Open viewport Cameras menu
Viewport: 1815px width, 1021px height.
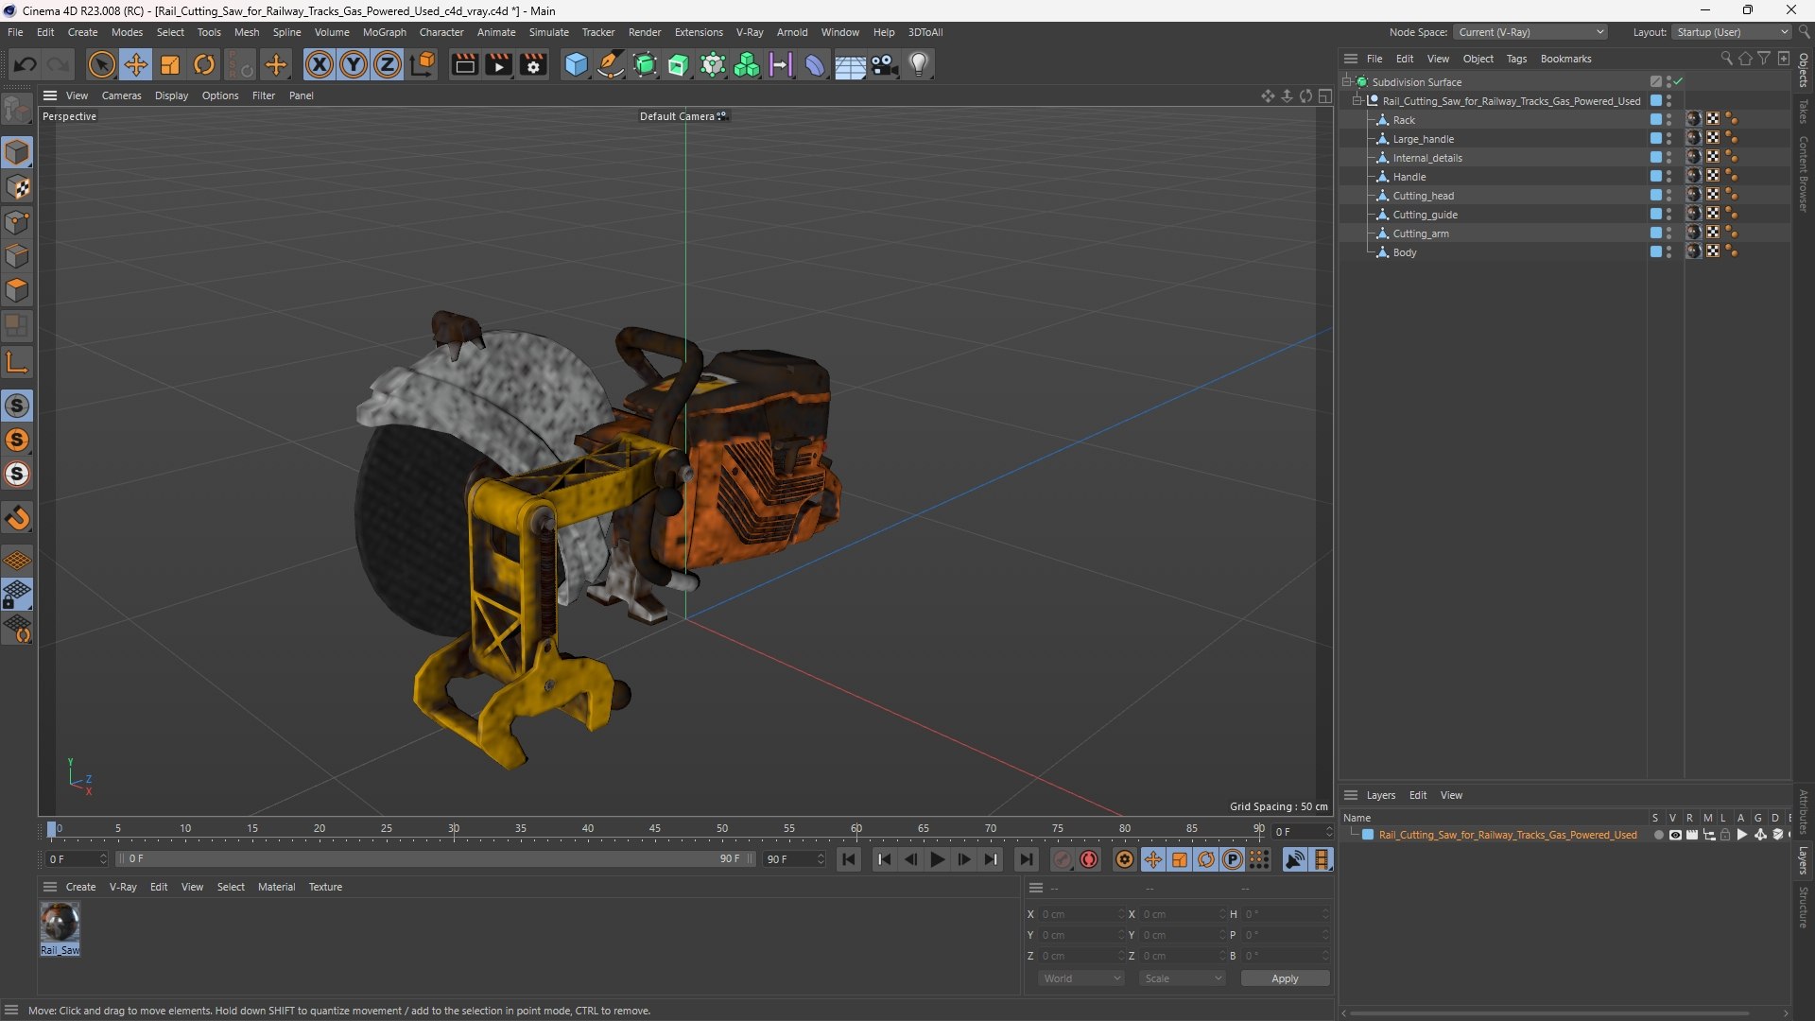(x=121, y=95)
